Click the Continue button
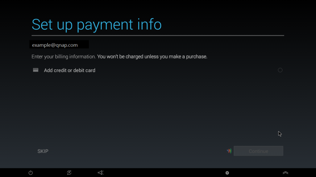Viewport: 316px width, 177px height. [258, 151]
